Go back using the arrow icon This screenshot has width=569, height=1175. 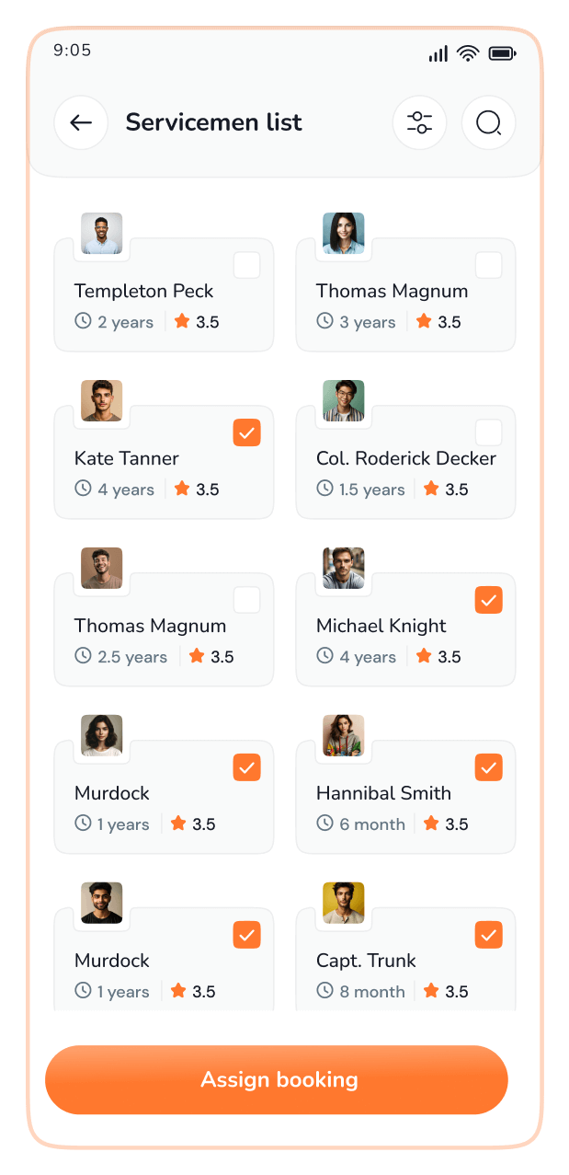(81, 122)
